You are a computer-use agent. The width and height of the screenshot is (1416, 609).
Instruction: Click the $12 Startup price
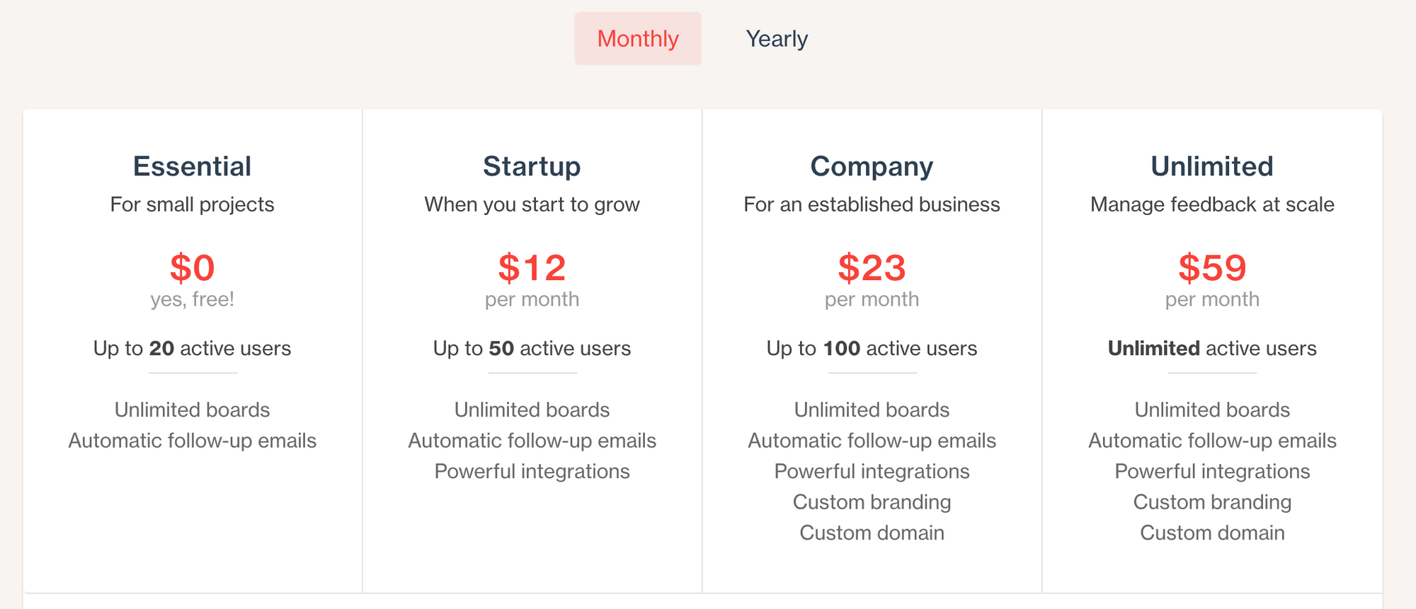(532, 267)
